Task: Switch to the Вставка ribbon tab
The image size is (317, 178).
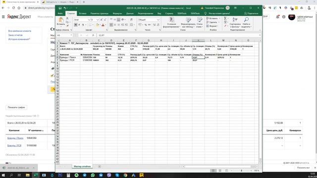Action: tap(83, 13)
